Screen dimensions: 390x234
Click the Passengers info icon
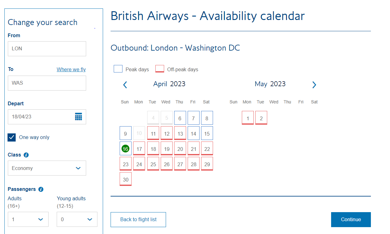click(x=41, y=189)
